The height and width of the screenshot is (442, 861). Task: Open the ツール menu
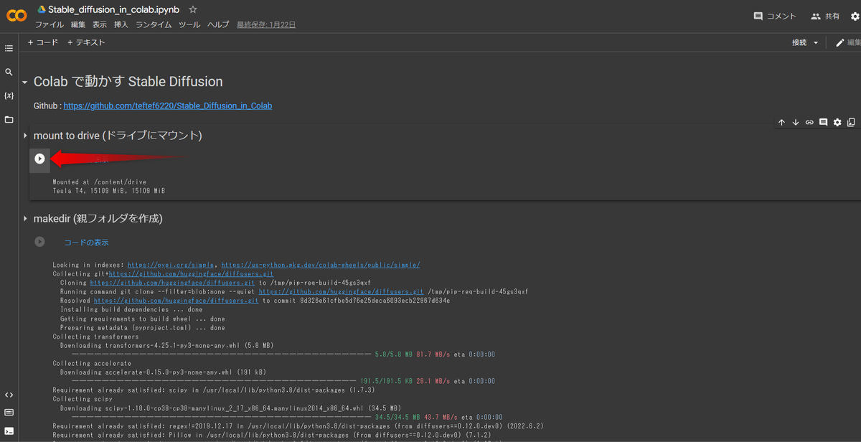click(x=189, y=24)
